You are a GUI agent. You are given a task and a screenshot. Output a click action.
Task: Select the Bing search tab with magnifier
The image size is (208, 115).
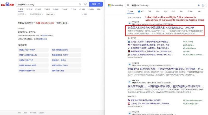(131, 11)
